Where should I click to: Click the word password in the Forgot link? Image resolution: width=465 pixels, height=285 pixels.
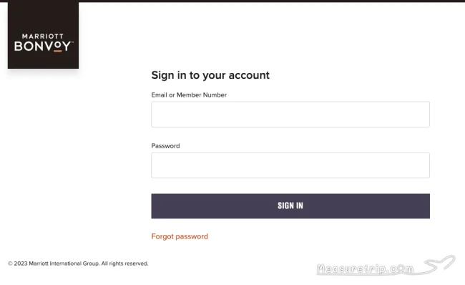point(192,236)
